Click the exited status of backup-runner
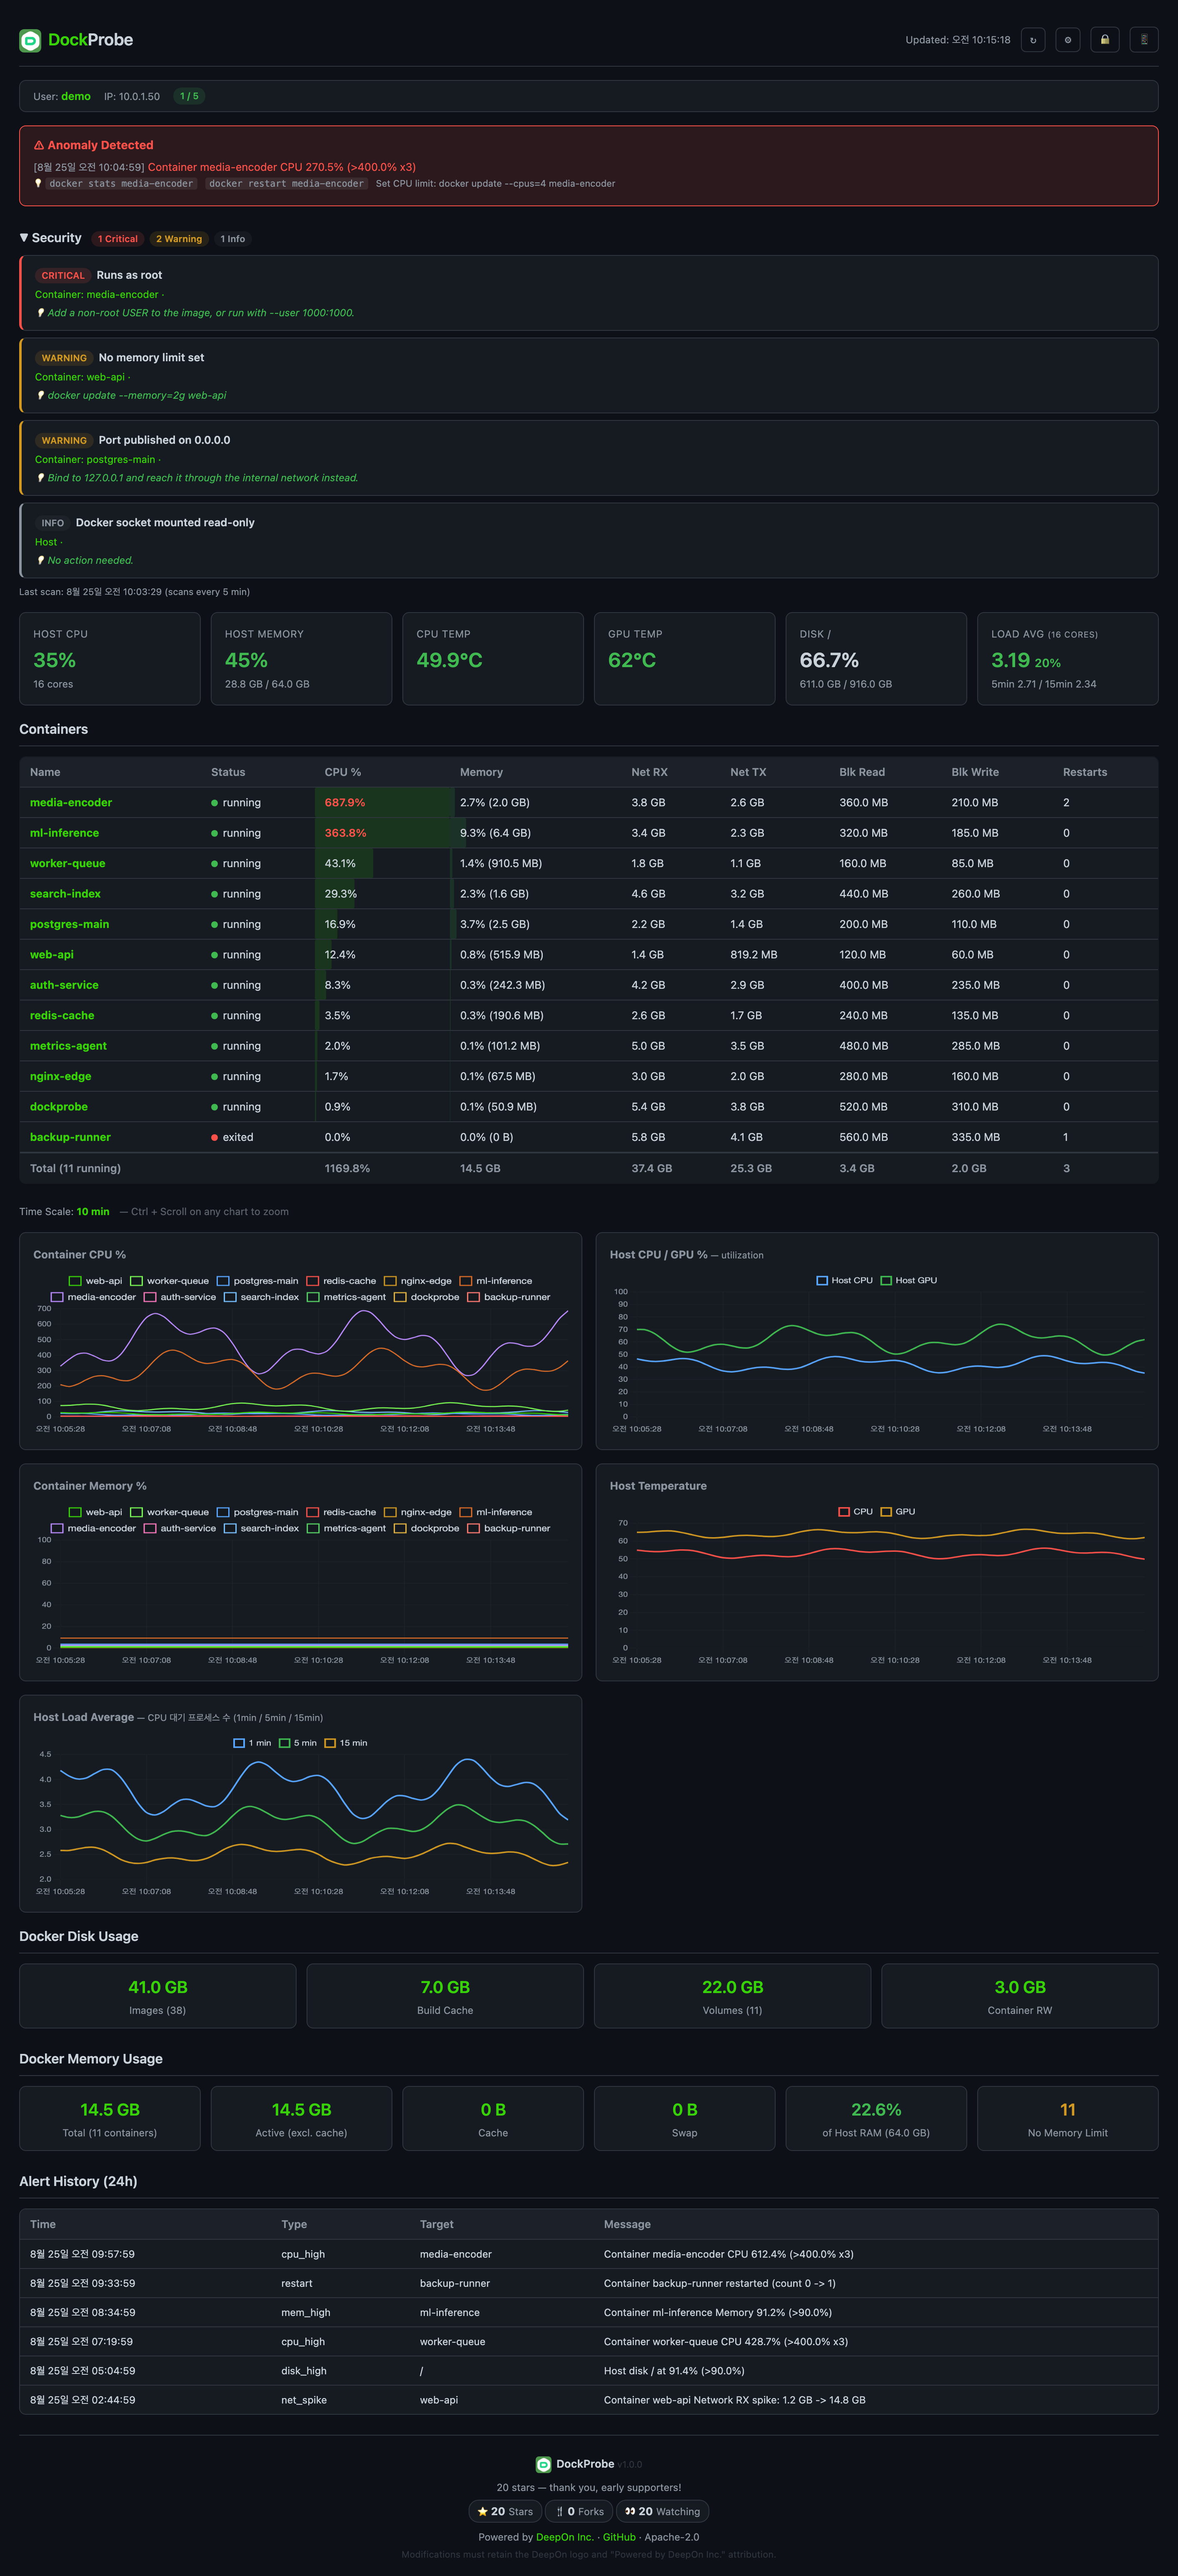Screen dimensions: 1178x2576 tap(232, 1137)
